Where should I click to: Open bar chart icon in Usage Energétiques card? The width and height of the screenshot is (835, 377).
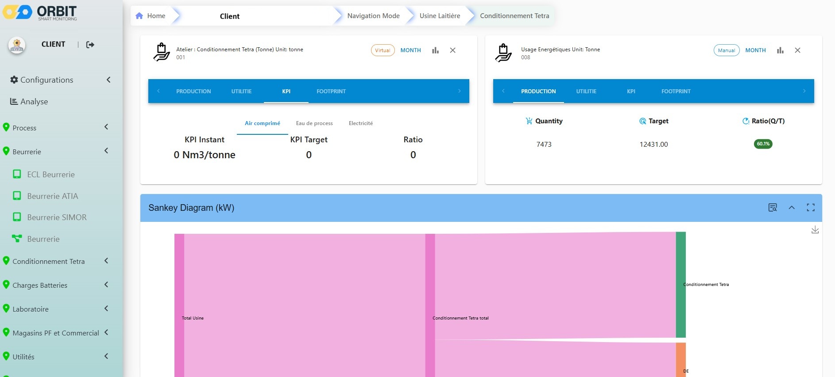(780, 50)
